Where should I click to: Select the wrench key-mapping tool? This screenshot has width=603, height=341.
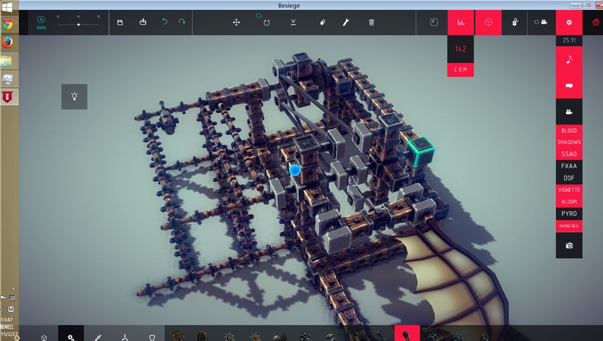click(x=346, y=22)
